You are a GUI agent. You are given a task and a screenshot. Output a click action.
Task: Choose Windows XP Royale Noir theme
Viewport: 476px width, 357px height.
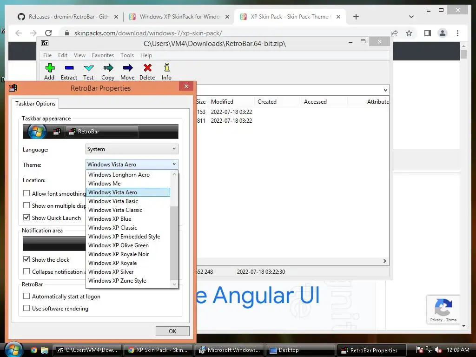pyautogui.click(x=128, y=254)
